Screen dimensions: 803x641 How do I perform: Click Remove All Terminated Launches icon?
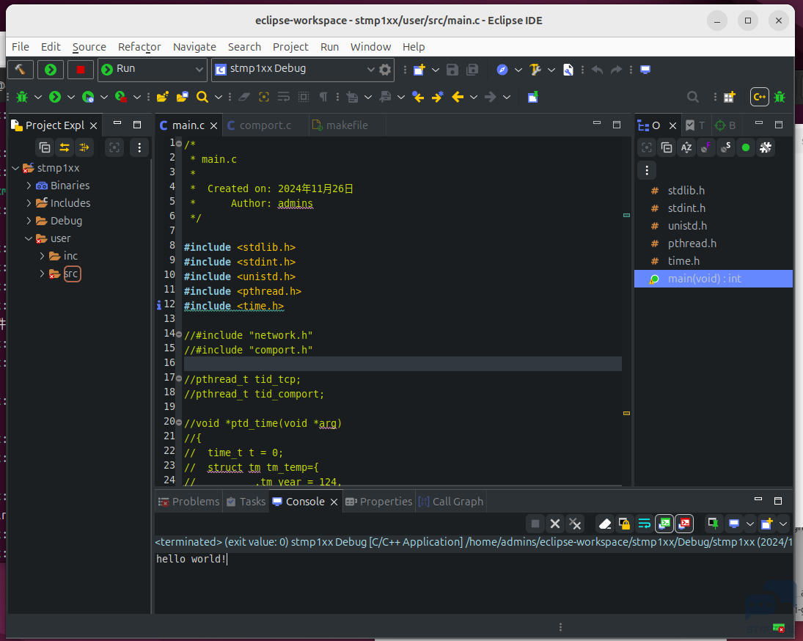(575, 524)
